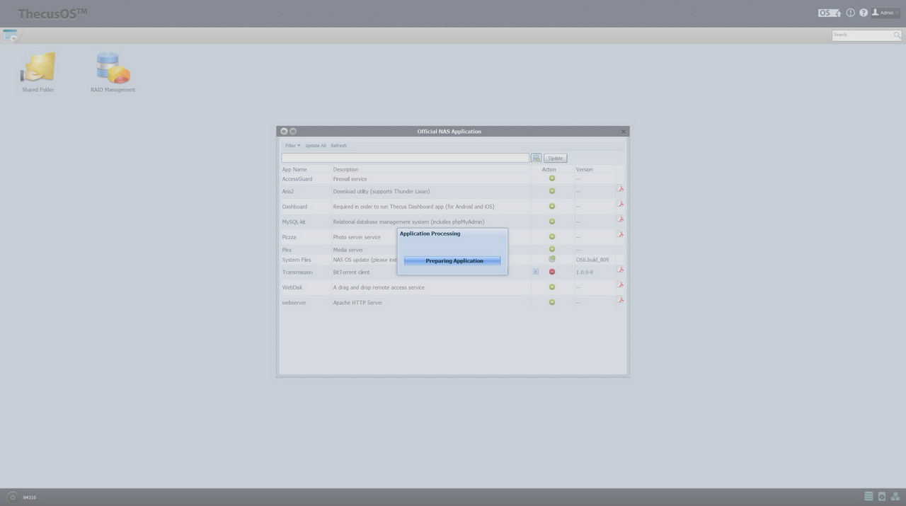Click the forward arrow in Official NAS Application window

[x=293, y=131]
